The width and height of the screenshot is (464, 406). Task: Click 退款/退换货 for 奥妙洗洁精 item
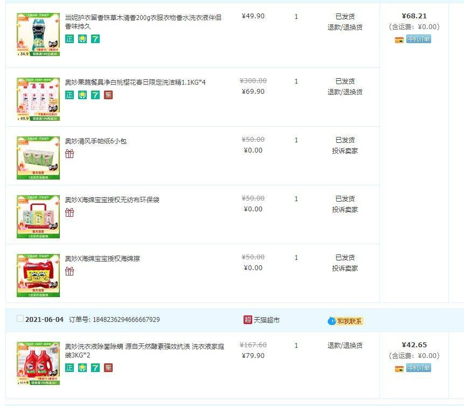[345, 92]
